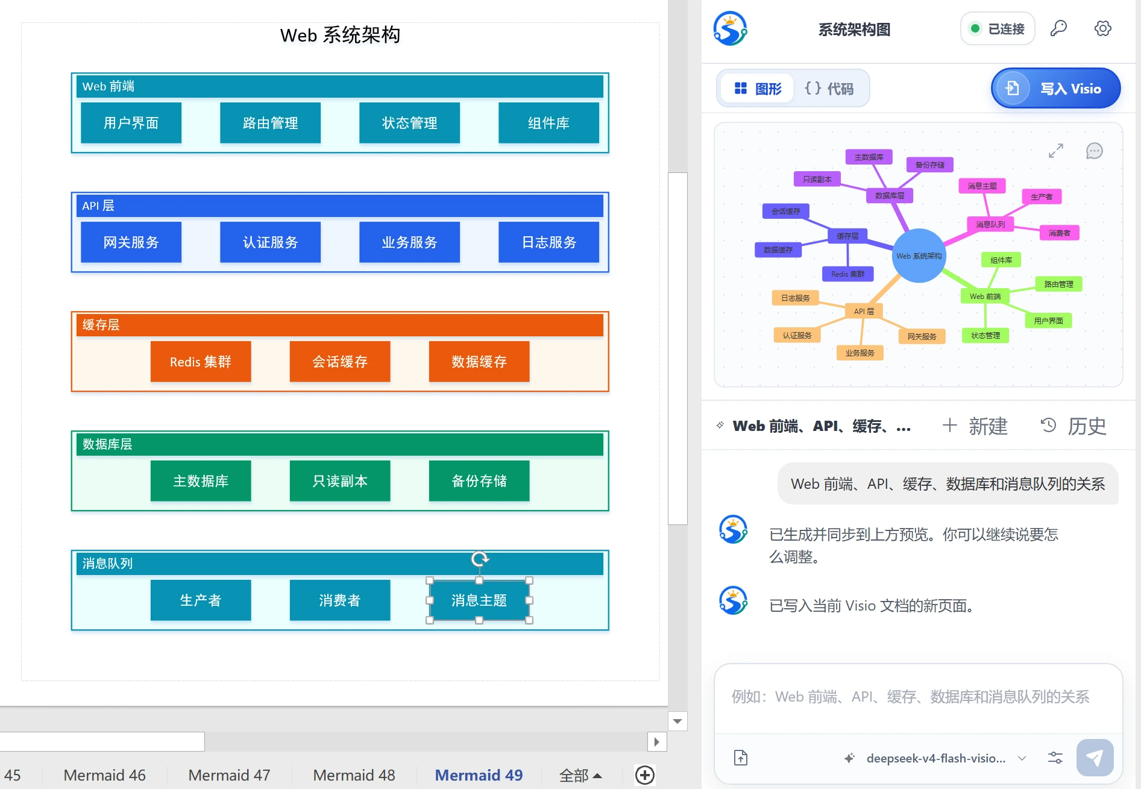This screenshot has width=1141, height=789.
Task: Click the file upload icon in input area
Action: pos(741,758)
